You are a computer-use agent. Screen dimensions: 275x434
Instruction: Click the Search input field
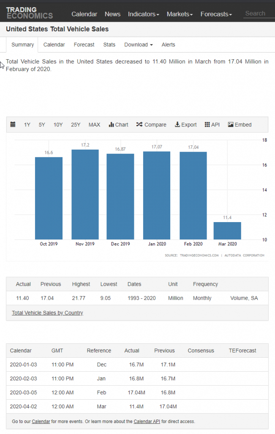point(258,14)
